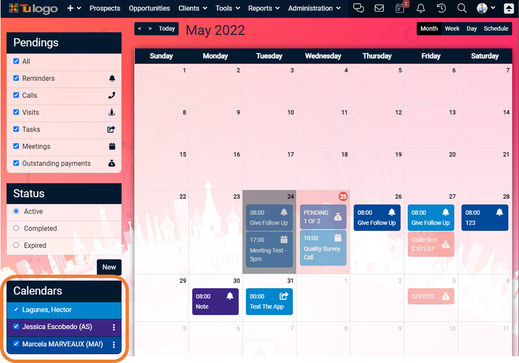
Task: Select the Active status radio button
Action: [16, 211]
